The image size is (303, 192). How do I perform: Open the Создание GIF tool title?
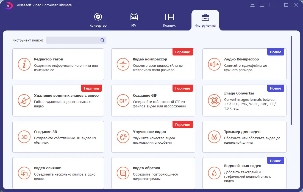145,95
